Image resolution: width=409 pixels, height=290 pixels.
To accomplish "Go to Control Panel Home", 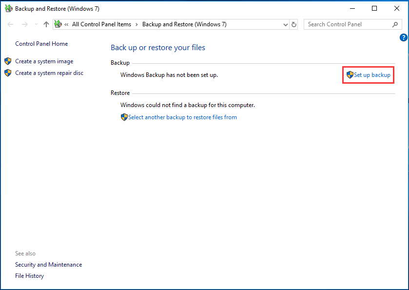I will tap(41, 43).
